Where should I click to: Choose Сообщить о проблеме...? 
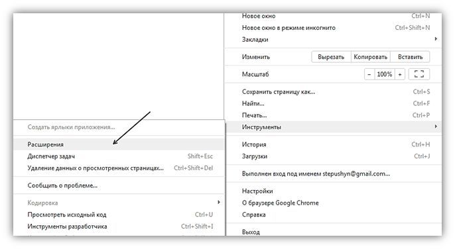tap(119, 185)
